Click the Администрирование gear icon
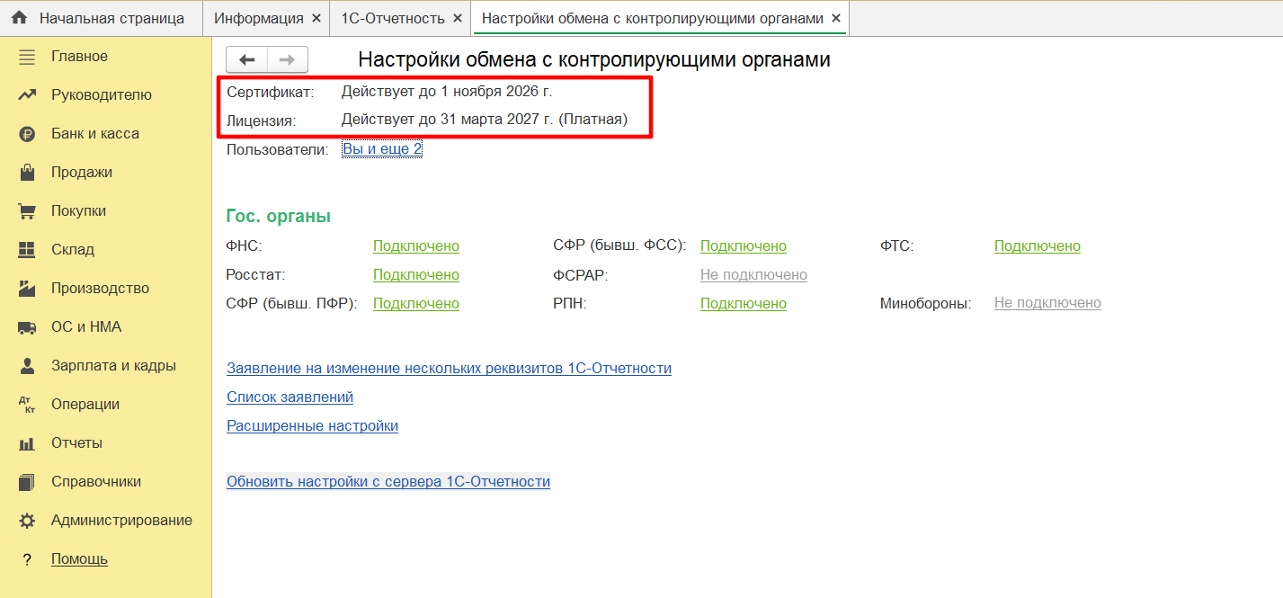Viewport: 1283px width, 598px height. click(x=27, y=521)
